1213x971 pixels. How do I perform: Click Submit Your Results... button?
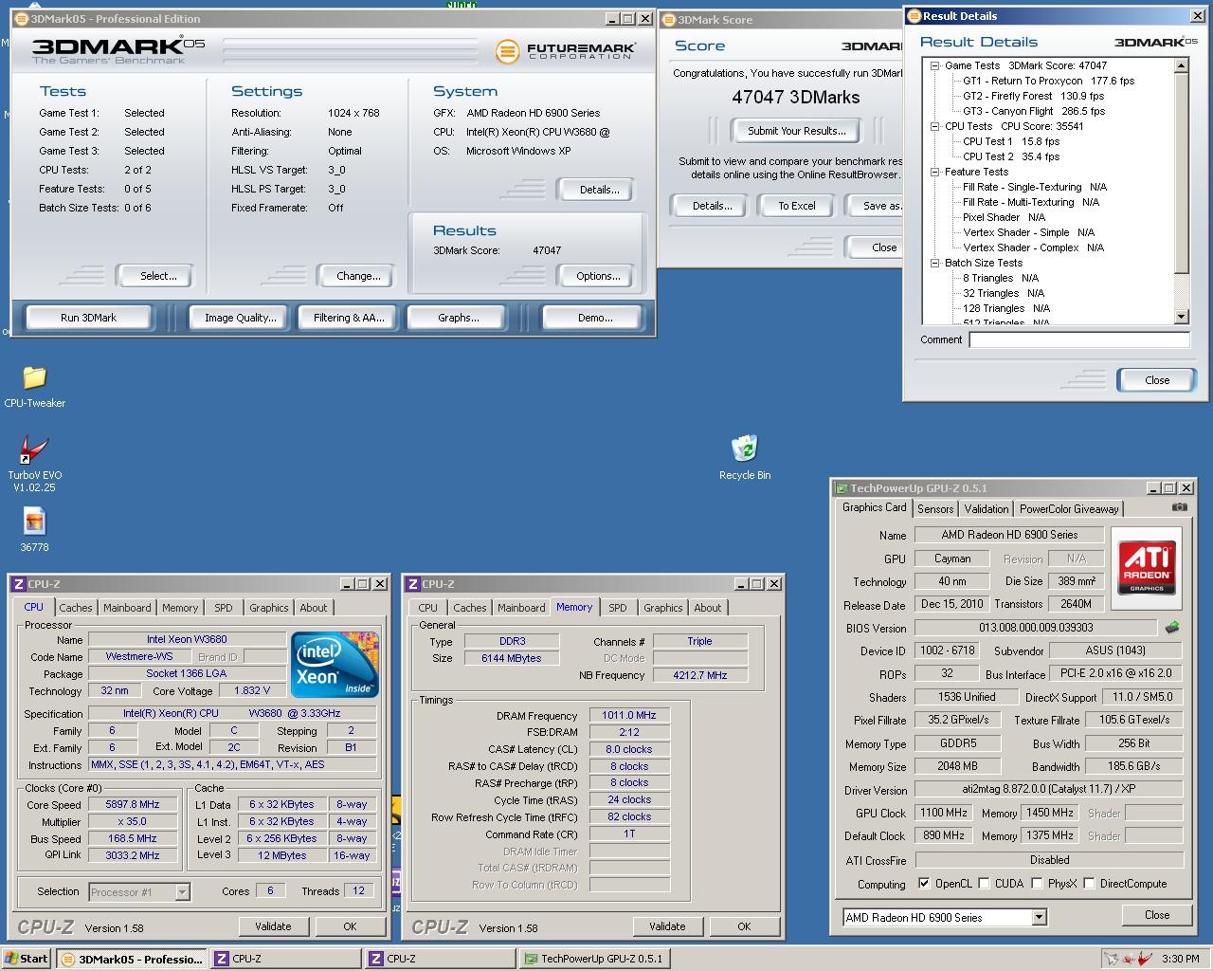[796, 131]
